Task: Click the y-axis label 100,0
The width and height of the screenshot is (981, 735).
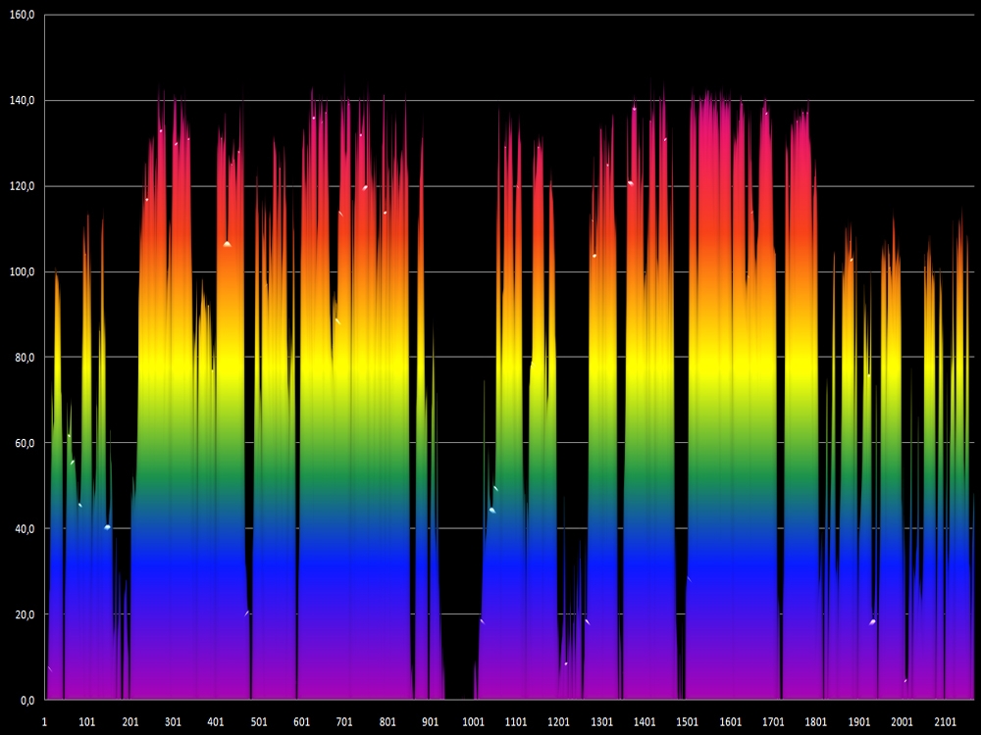Action: pos(23,271)
